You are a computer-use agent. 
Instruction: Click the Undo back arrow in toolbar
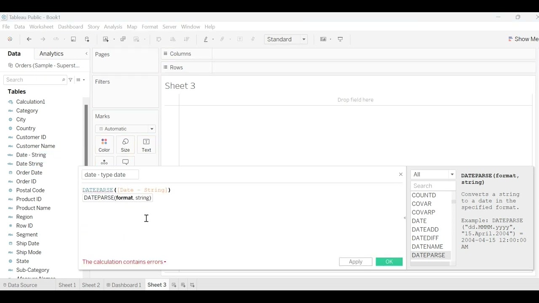click(x=29, y=39)
